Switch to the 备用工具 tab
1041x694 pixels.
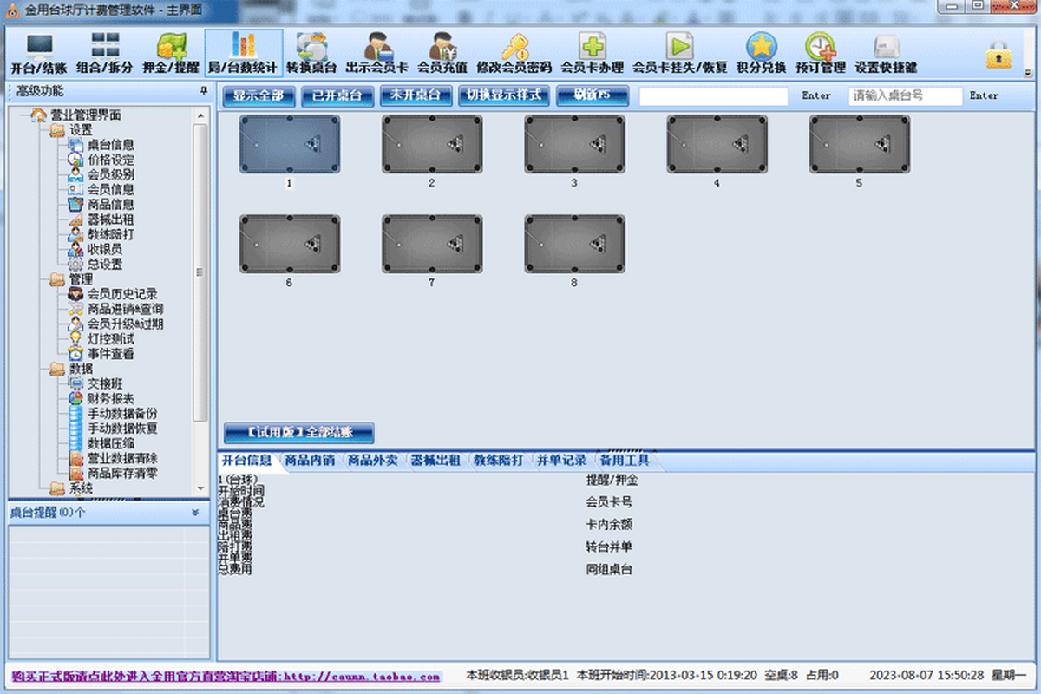625,461
